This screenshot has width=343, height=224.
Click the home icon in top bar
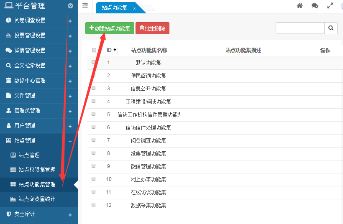coord(299,6)
